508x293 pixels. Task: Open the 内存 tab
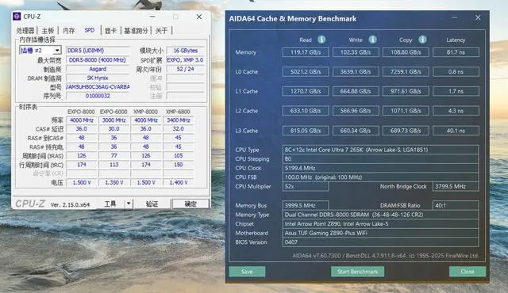click(69, 31)
